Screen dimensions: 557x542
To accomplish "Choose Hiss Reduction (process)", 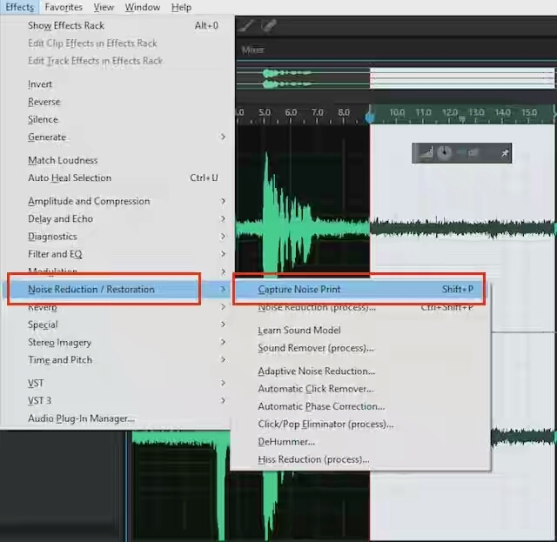I will [x=313, y=459].
